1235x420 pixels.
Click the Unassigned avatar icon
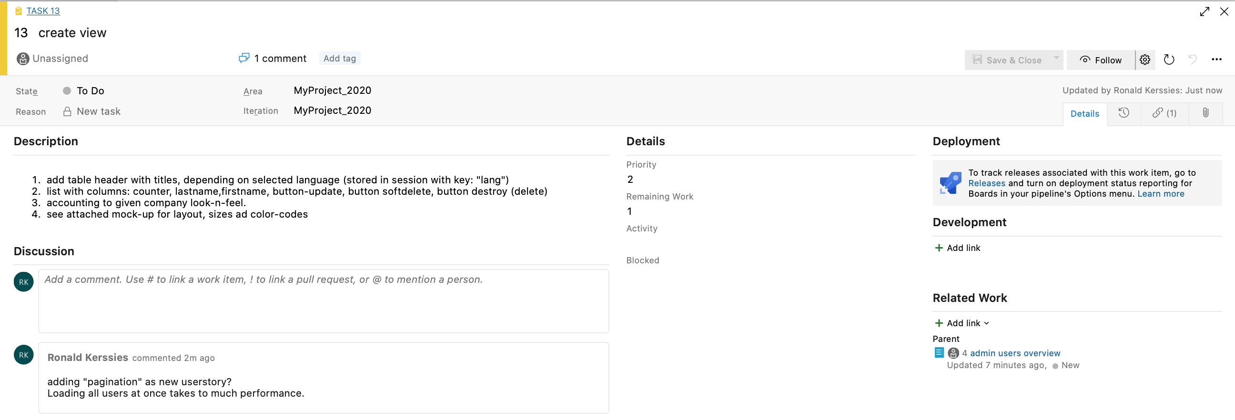[x=22, y=59]
